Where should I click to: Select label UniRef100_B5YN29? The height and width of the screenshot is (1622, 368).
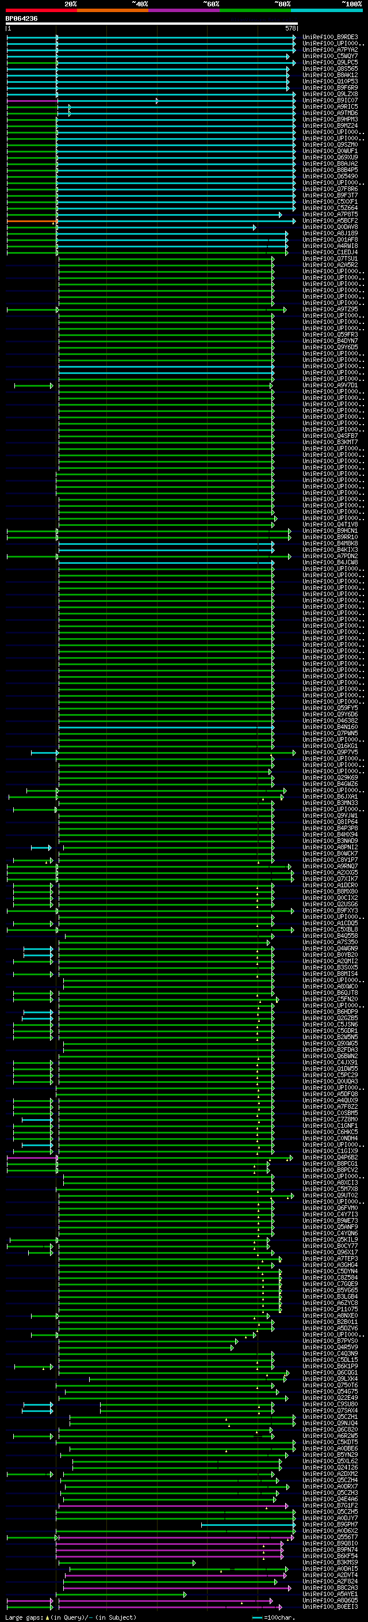330,1455
